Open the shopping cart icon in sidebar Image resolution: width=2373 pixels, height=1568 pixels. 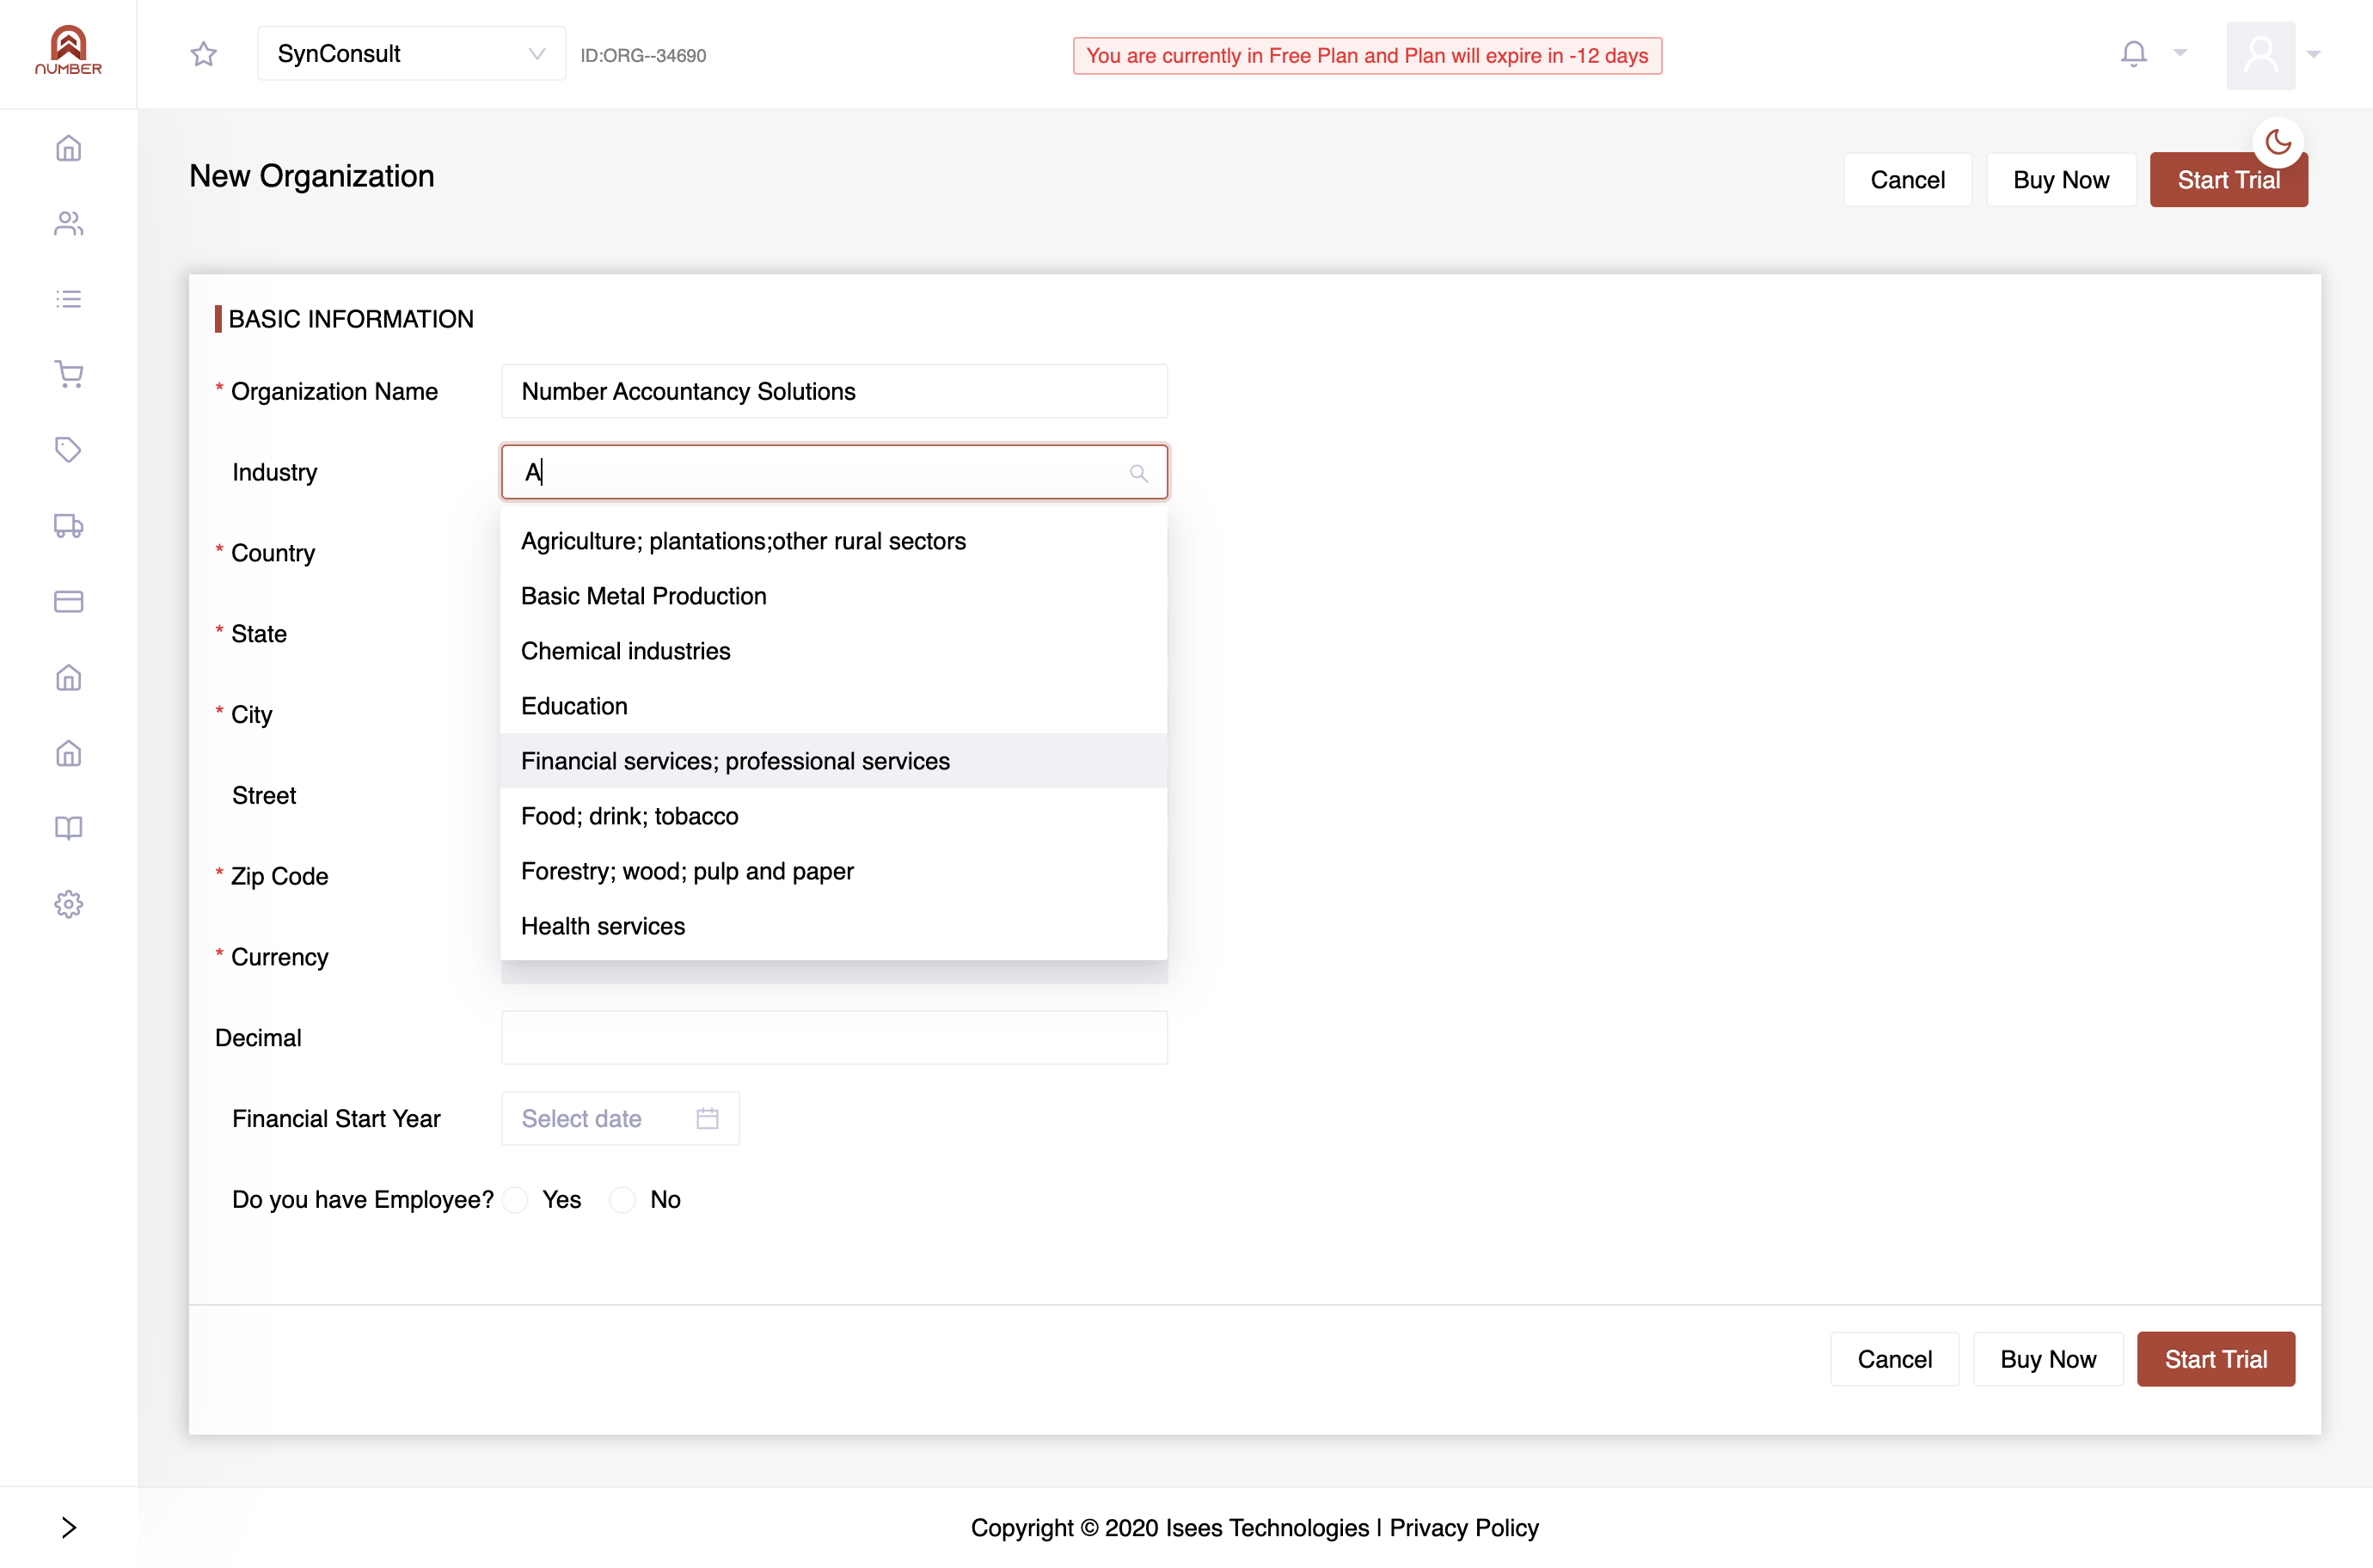(x=68, y=374)
